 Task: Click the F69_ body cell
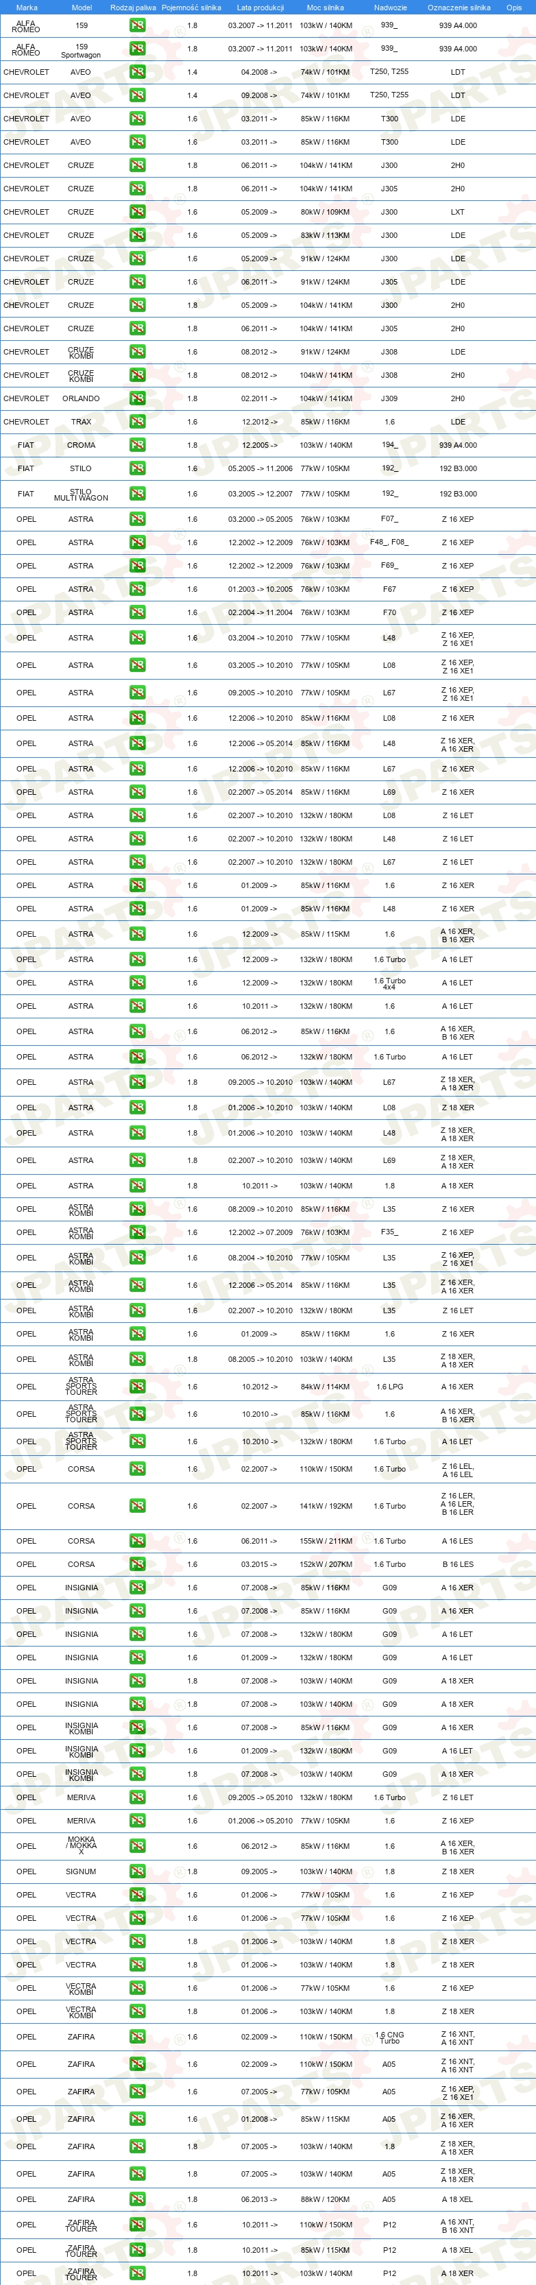pyautogui.click(x=389, y=565)
